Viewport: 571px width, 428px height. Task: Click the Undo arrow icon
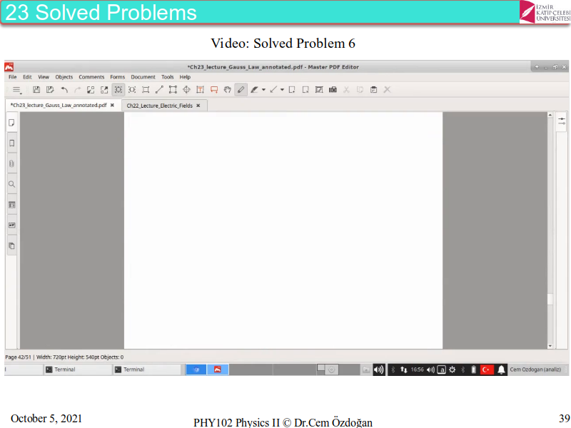point(64,90)
